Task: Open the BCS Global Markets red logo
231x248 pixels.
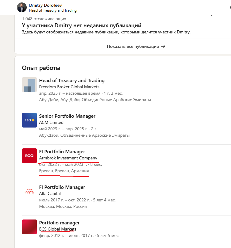Action: click(29, 227)
